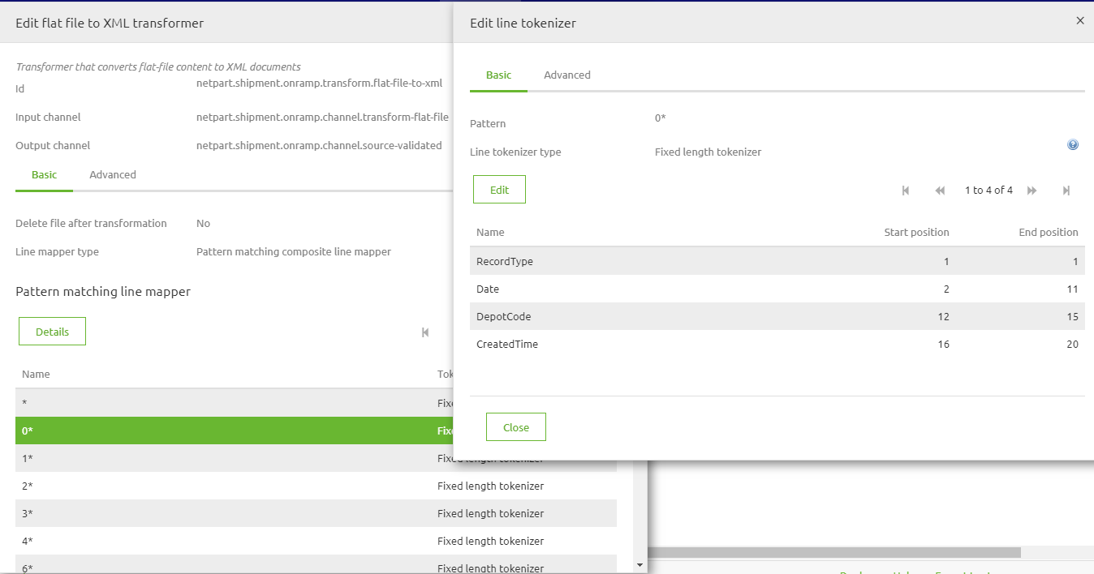Click the previous page double-arrow icon

click(x=940, y=191)
